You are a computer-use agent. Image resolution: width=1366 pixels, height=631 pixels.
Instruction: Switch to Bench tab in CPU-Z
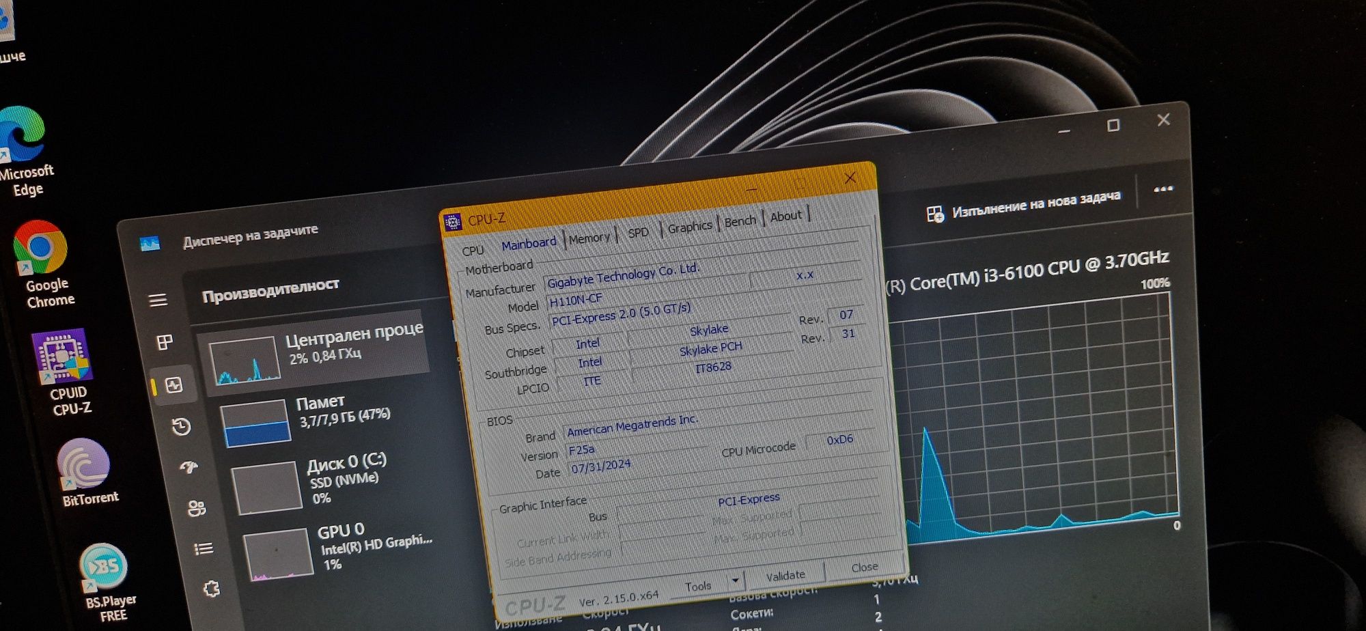pyautogui.click(x=740, y=221)
